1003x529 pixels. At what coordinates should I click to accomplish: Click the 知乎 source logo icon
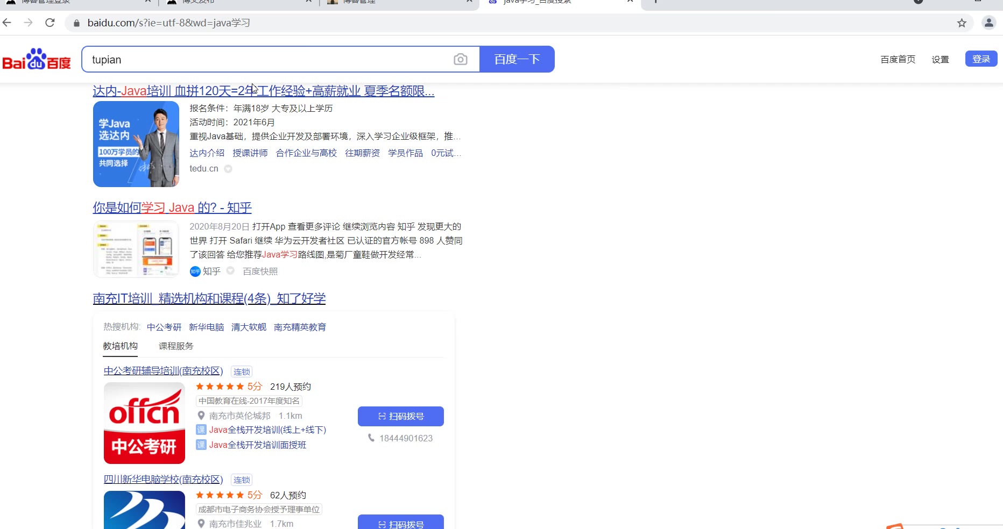(x=195, y=271)
